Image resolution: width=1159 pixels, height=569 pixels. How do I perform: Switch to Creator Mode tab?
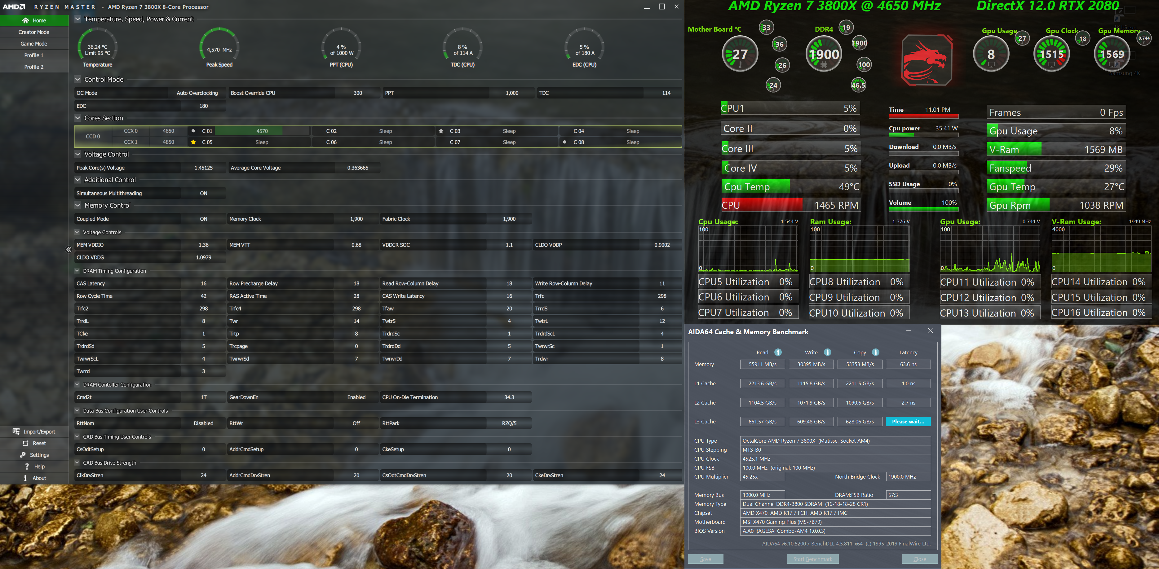tap(34, 32)
